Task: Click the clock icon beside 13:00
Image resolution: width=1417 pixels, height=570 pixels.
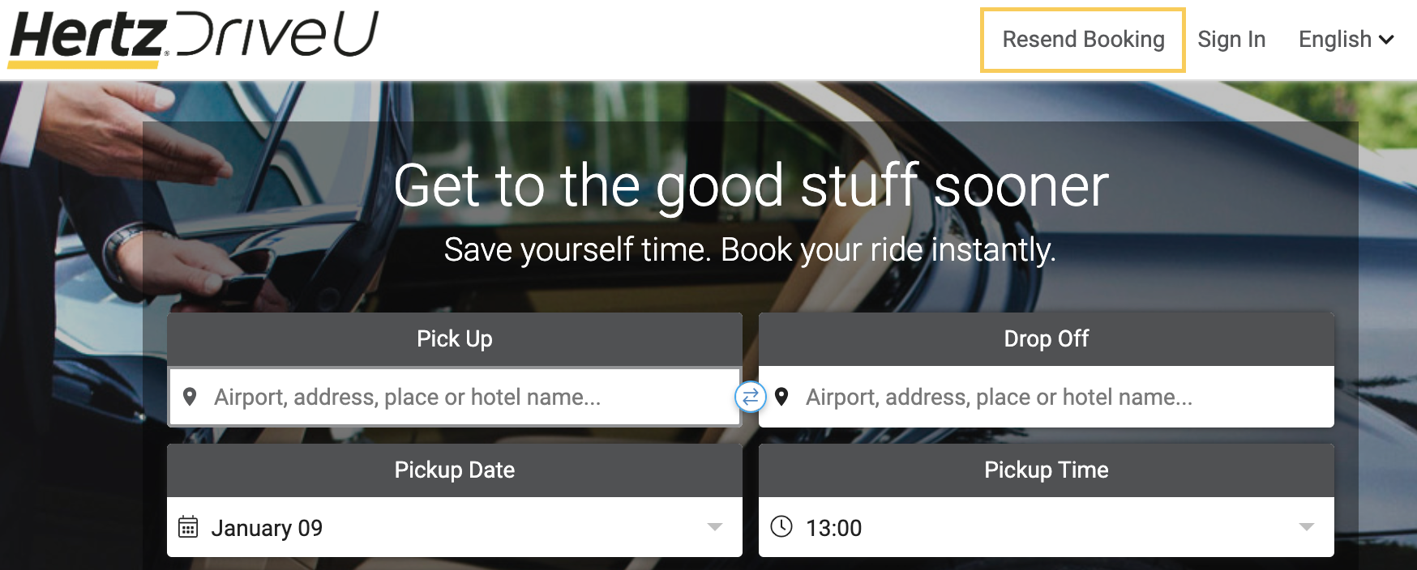Action: pyautogui.click(x=782, y=527)
